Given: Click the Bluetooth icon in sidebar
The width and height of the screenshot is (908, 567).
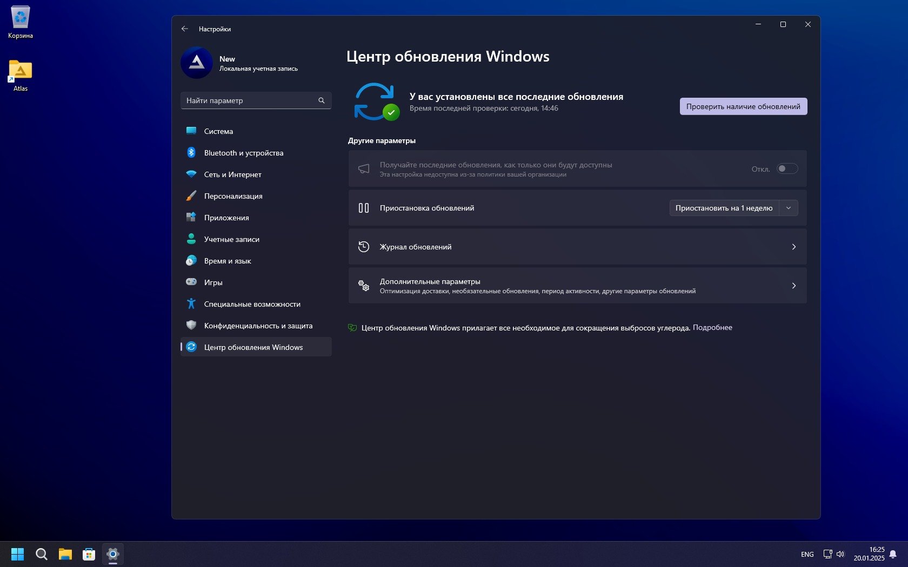Looking at the screenshot, I should coord(191,152).
